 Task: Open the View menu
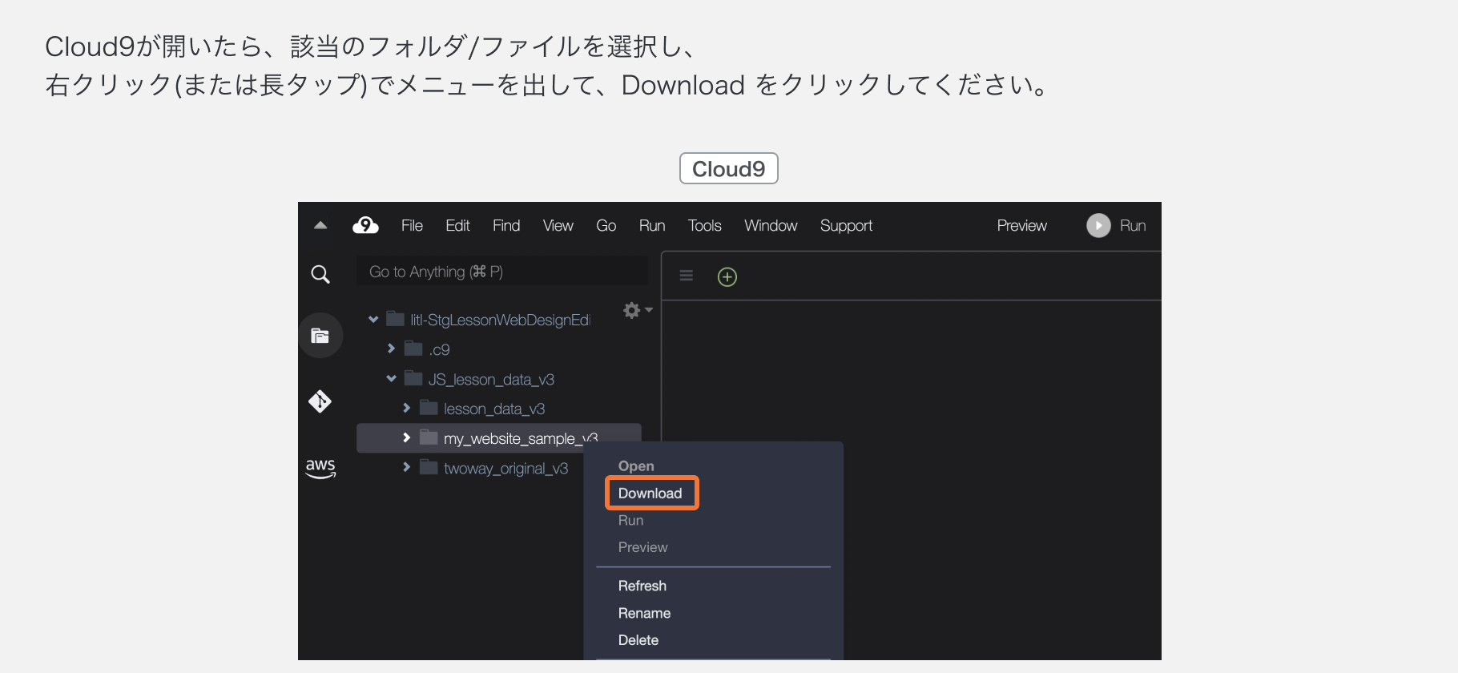(558, 226)
